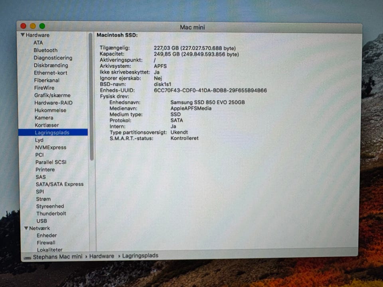Select Lokaliteter under Netværk
The image size is (383, 287).
click(x=49, y=250)
